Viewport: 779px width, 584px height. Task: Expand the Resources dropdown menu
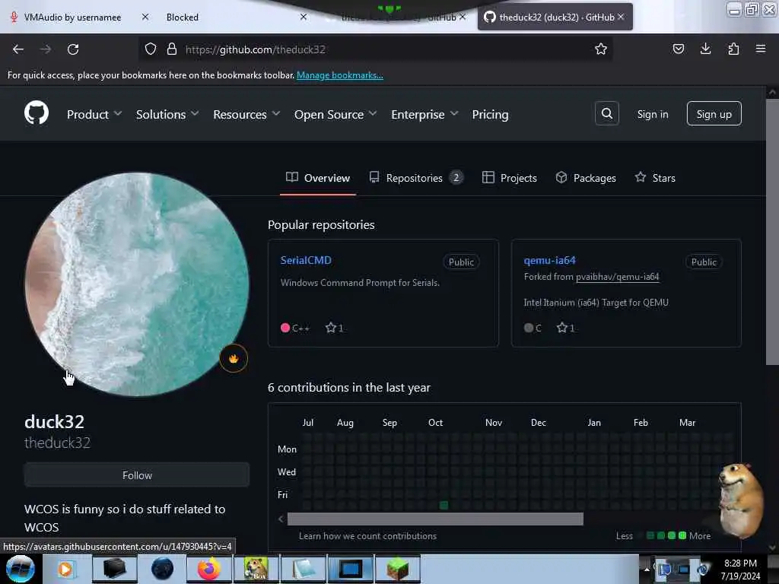[x=246, y=114]
